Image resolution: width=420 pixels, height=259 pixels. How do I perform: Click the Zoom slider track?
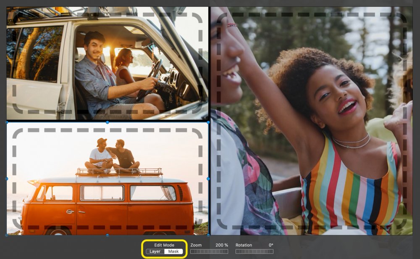click(209, 251)
